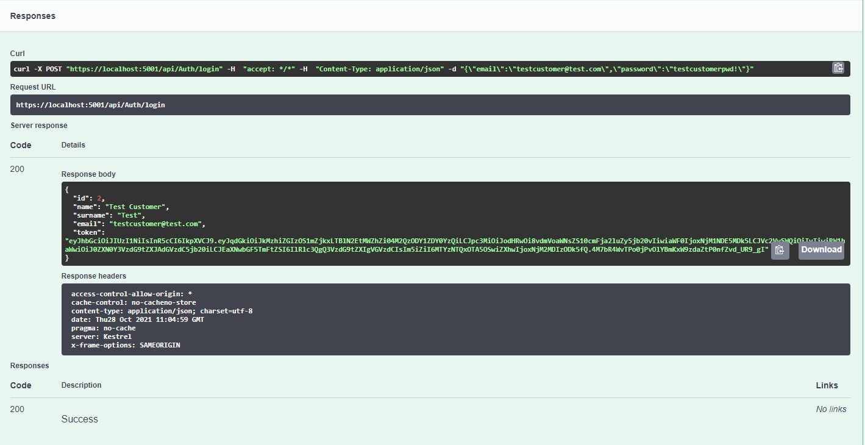865x445 pixels.
Task: Click the Links column header
Action: [x=827, y=385]
